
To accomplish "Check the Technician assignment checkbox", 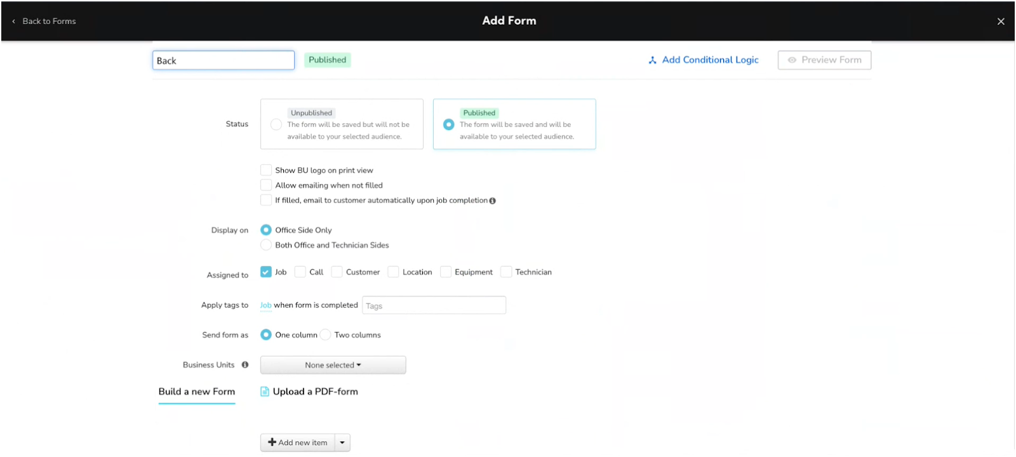I will click(x=506, y=272).
